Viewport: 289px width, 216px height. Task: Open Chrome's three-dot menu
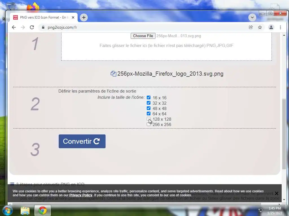pyautogui.click(x=280, y=27)
